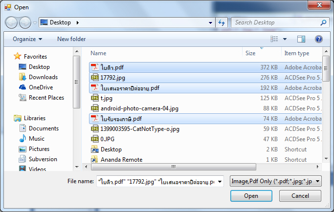
Task: Open the recent locations arrow beside Forward
Action: 35,22
